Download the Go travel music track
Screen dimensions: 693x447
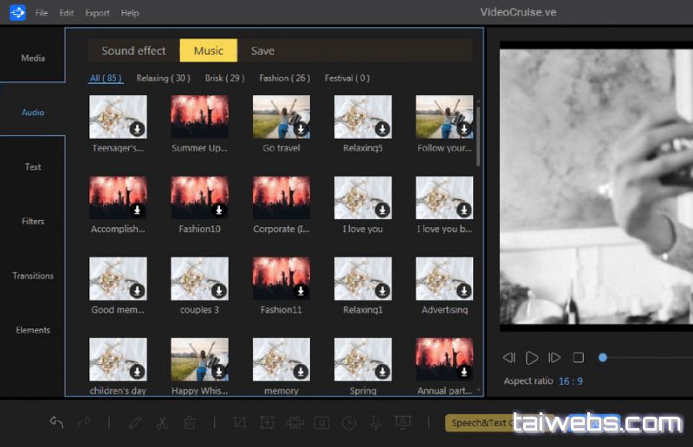pyautogui.click(x=301, y=129)
